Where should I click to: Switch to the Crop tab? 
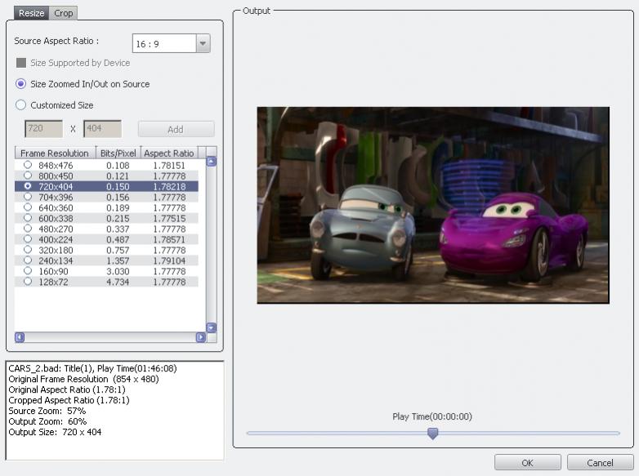click(x=63, y=13)
